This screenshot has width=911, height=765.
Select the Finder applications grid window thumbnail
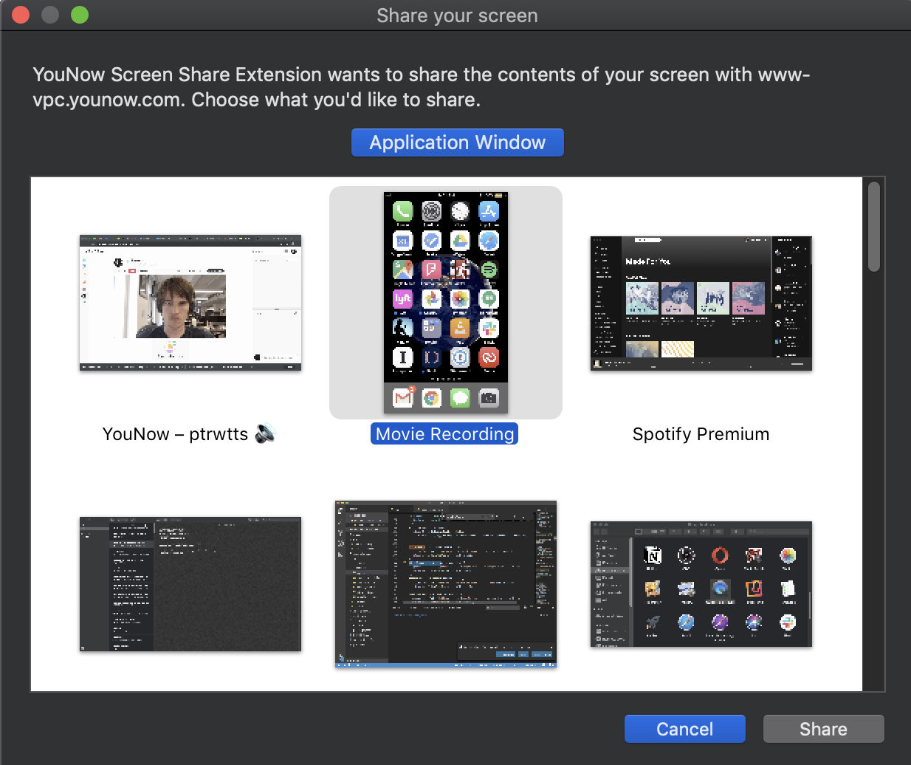pos(701,584)
